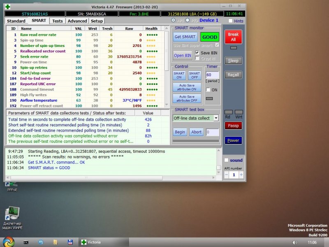The width and height of the screenshot is (329, 247).
Task: Click the timer period input field
Action: coord(212,75)
